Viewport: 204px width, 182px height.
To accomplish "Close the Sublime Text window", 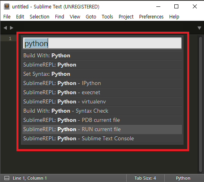I will tap(195, 6).
